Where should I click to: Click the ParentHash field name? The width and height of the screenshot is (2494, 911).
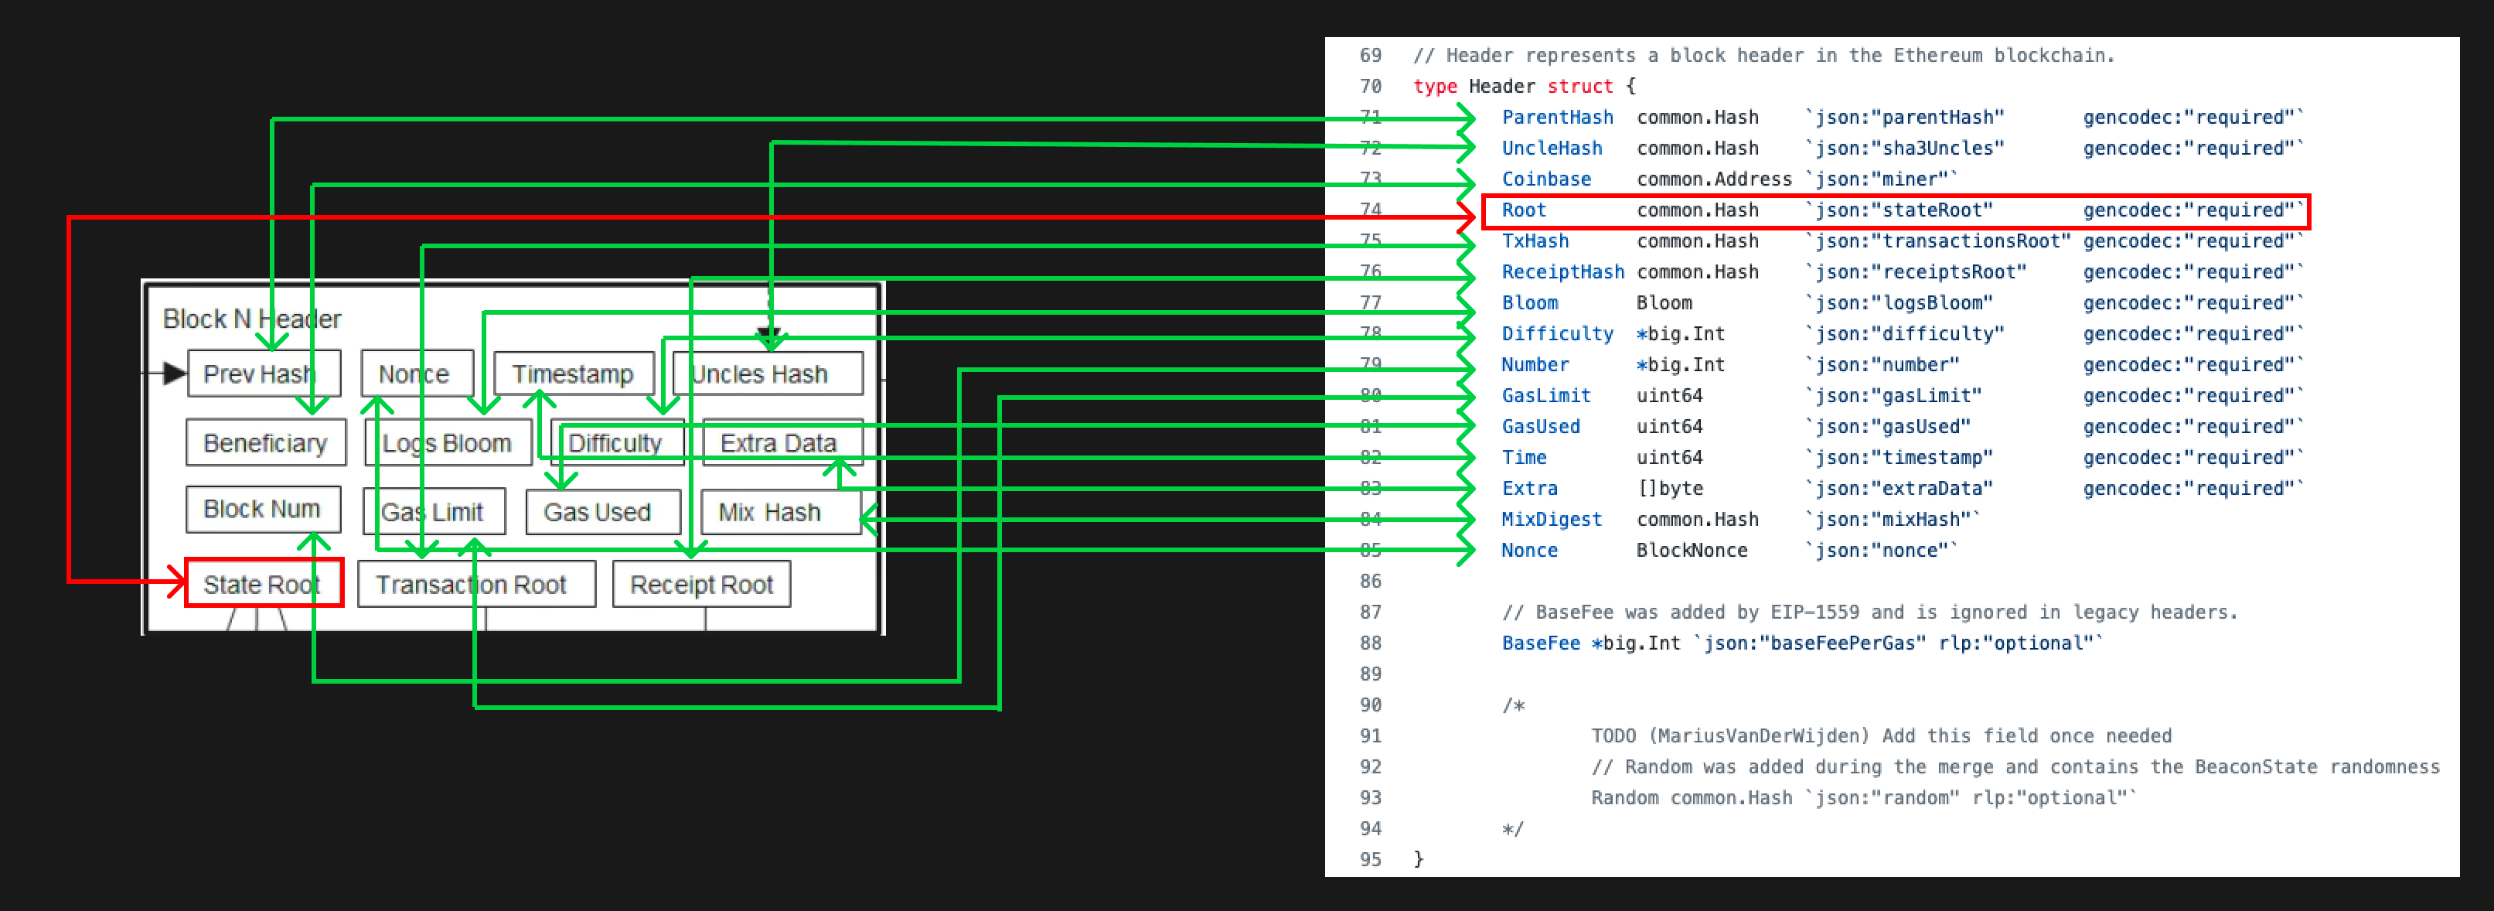[1558, 117]
